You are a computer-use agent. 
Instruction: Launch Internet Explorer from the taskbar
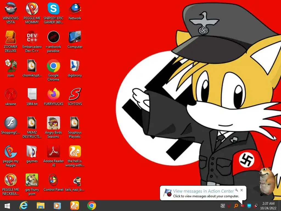[x=24, y=206]
